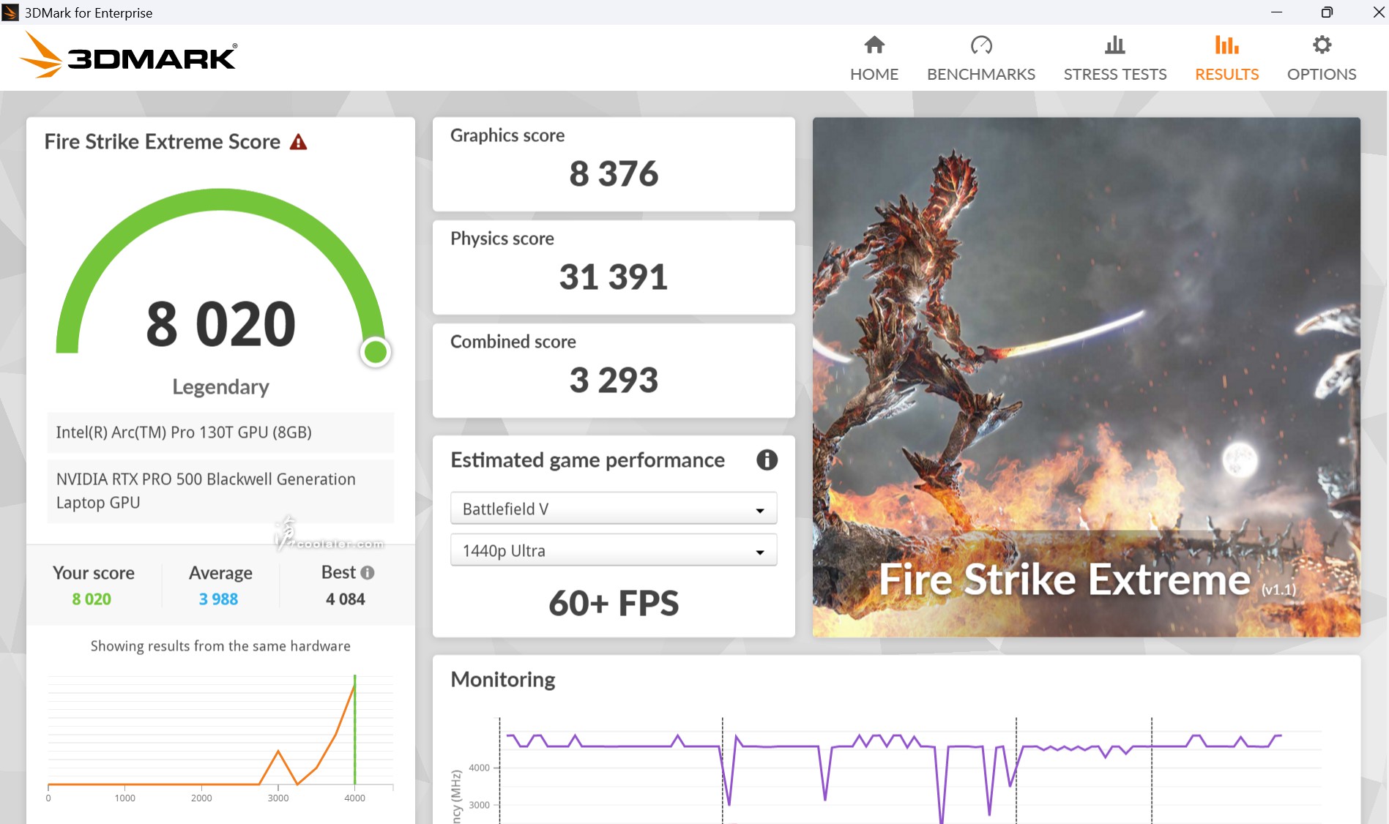
Task: Click the orange Results chart icon
Action: point(1226,45)
